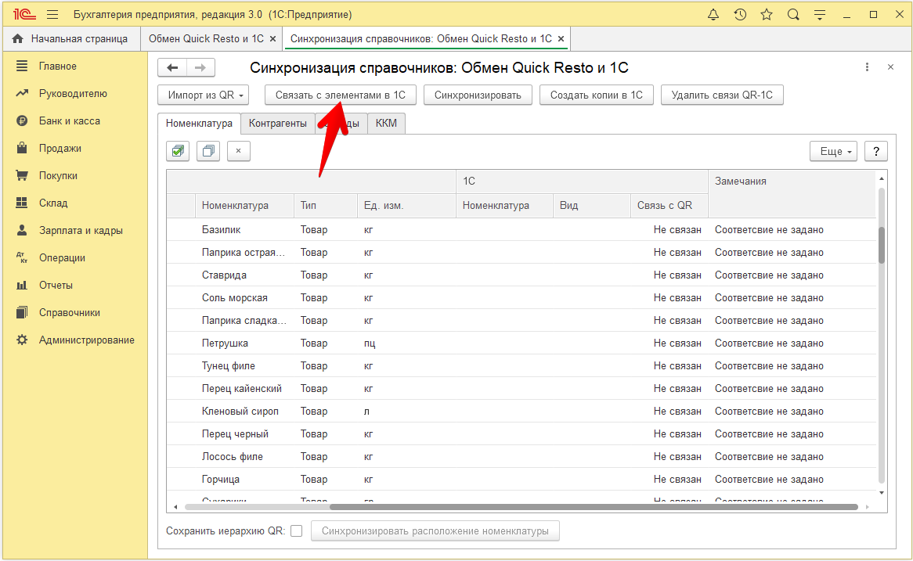Click Синхронизировать button
The width and height of the screenshot is (913, 561).
(478, 95)
